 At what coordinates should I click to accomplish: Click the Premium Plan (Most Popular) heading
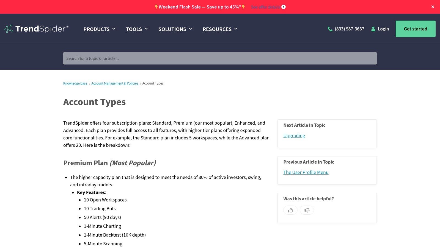click(x=110, y=163)
